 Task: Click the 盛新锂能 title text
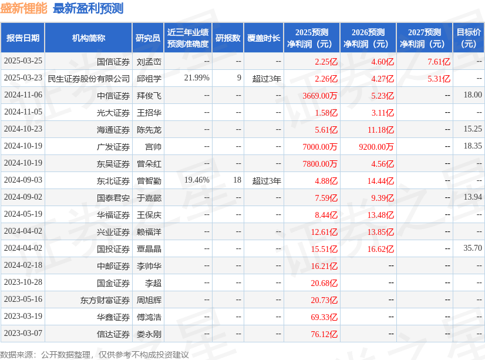(23, 8)
